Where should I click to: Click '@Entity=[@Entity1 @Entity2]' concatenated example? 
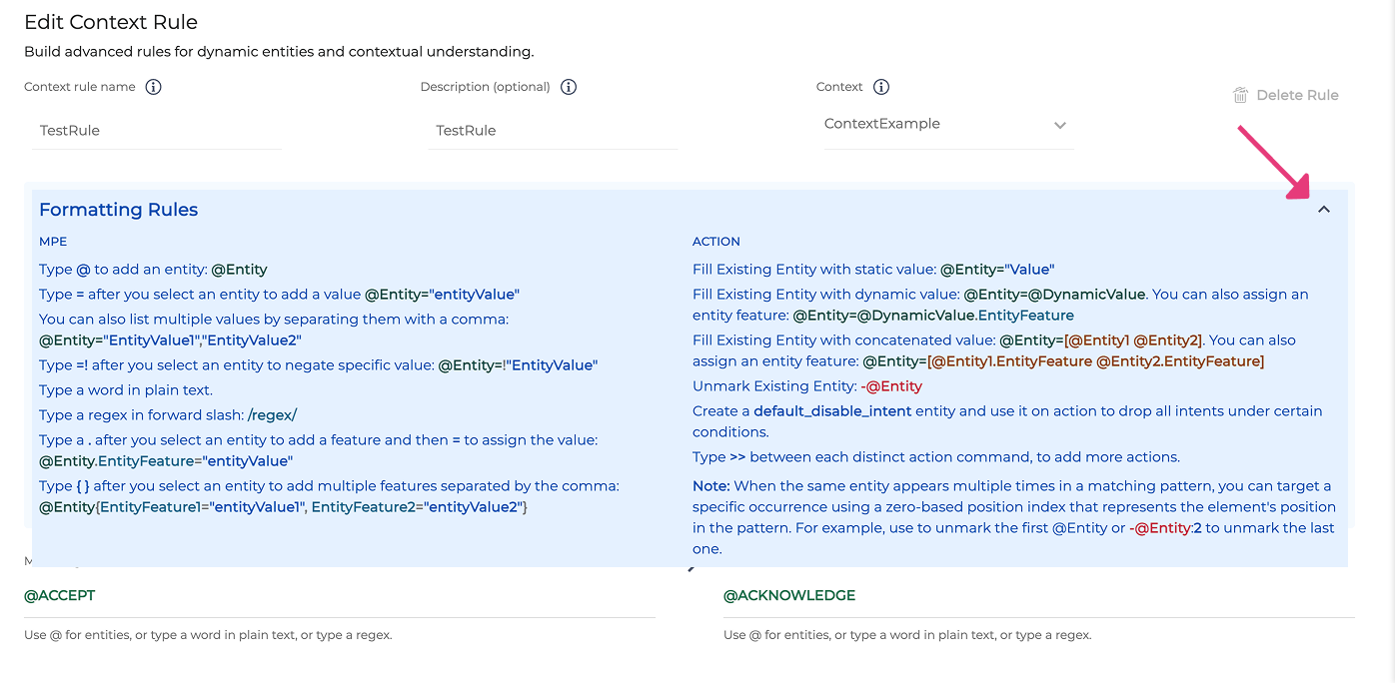pos(1101,341)
